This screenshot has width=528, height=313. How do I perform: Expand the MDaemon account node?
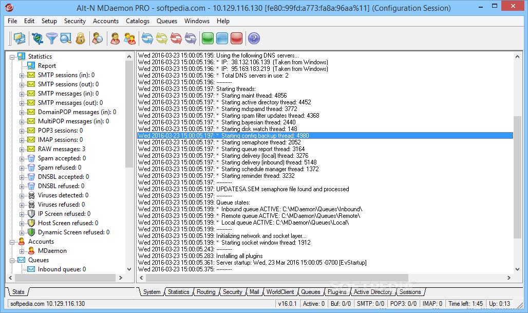22,251
